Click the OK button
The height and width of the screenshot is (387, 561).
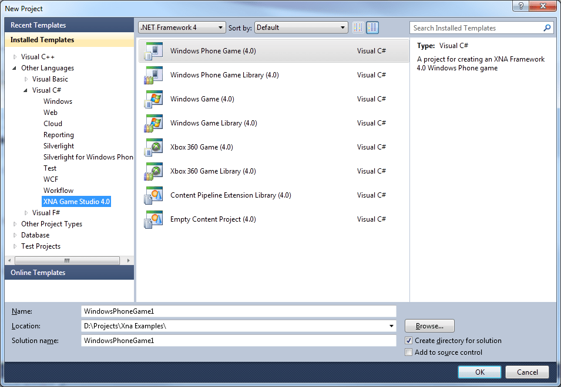(x=480, y=372)
